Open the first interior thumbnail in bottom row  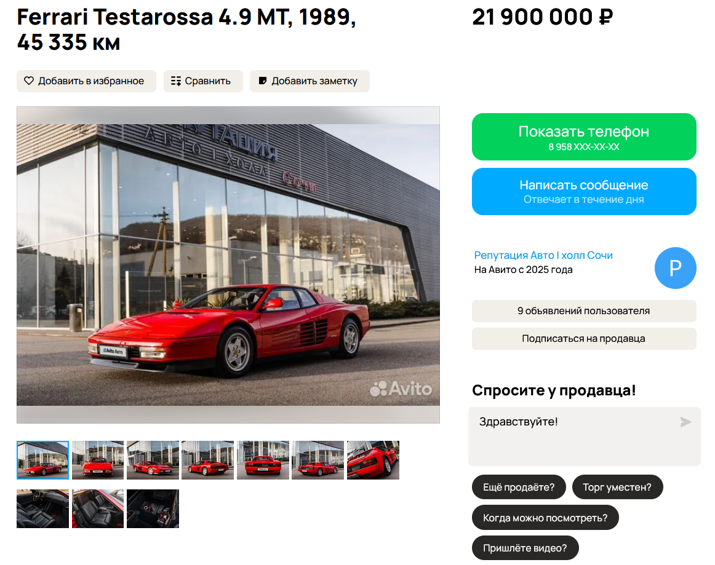click(43, 508)
